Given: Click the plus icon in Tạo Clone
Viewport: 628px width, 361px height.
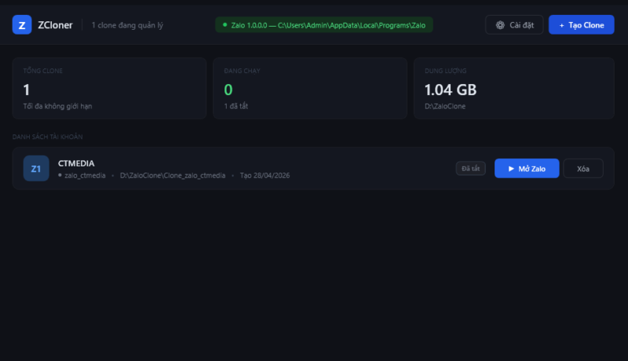Looking at the screenshot, I should click(561, 25).
